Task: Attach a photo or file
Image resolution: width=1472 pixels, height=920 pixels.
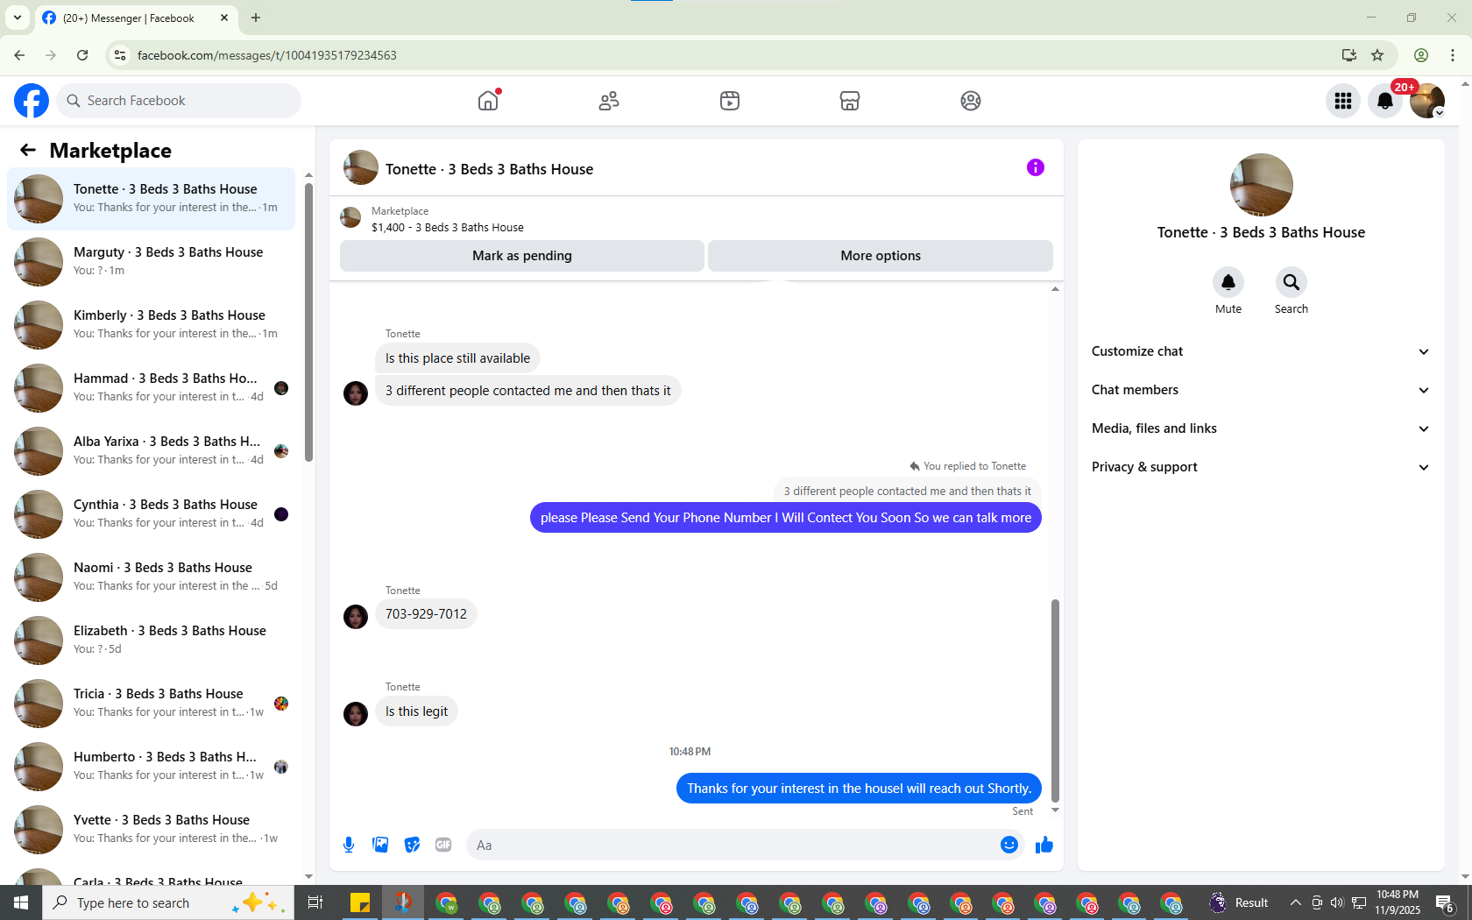Action: tap(380, 845)
